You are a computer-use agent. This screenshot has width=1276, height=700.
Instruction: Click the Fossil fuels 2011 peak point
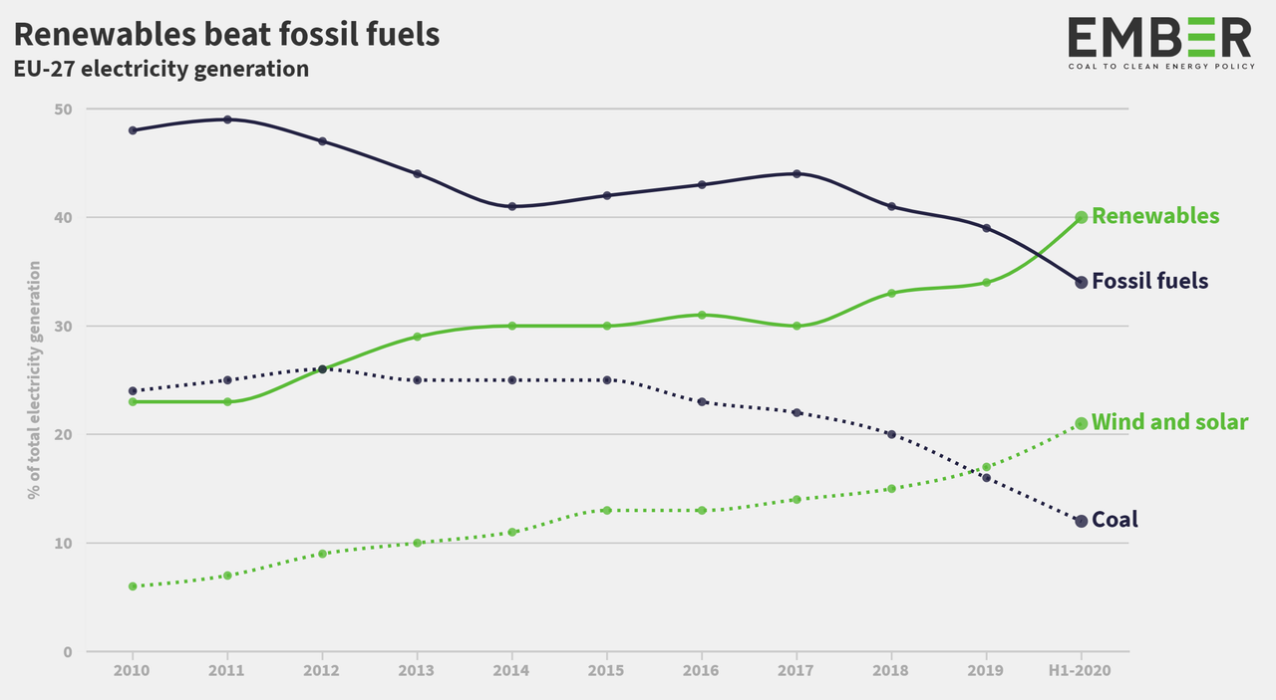point(227,119)
